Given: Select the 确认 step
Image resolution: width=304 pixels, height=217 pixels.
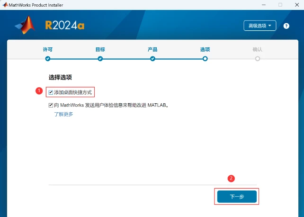Looking at the screenshot, I should [x=258, y=49].
